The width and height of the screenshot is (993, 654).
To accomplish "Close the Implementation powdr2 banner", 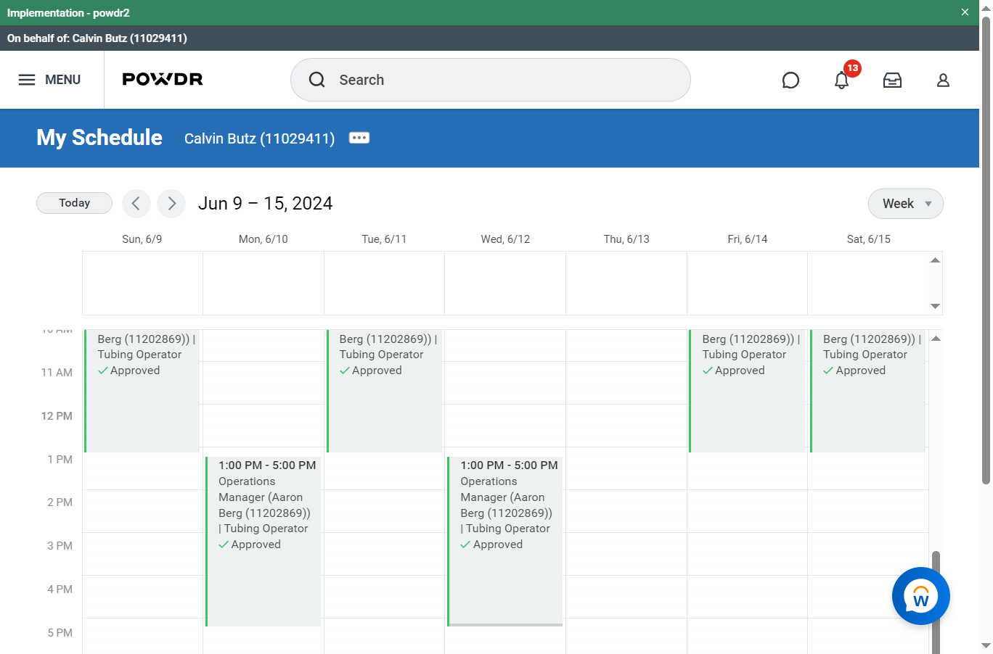I will (x=965, y=12).
